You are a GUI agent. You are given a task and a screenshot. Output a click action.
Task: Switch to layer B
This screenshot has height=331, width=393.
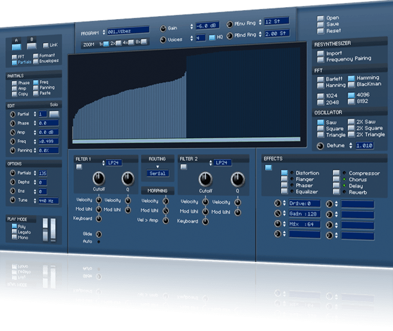point(33,45)
